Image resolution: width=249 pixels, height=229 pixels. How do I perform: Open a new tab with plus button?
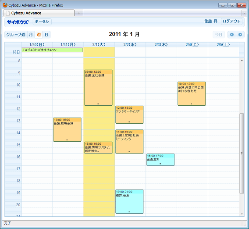(x=79, y=13)
